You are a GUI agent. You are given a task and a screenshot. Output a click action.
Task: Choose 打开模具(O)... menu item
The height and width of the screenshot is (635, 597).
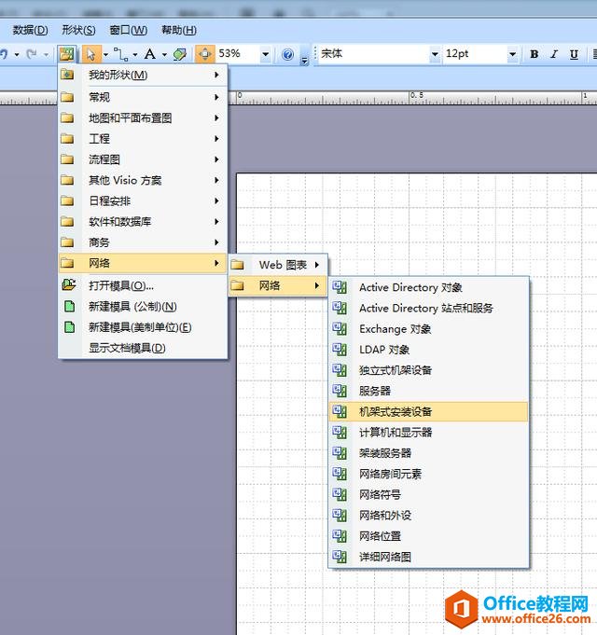click(x=143, y=285)
